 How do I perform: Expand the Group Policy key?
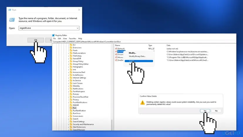pyautogui.click(x=68, y=61)
